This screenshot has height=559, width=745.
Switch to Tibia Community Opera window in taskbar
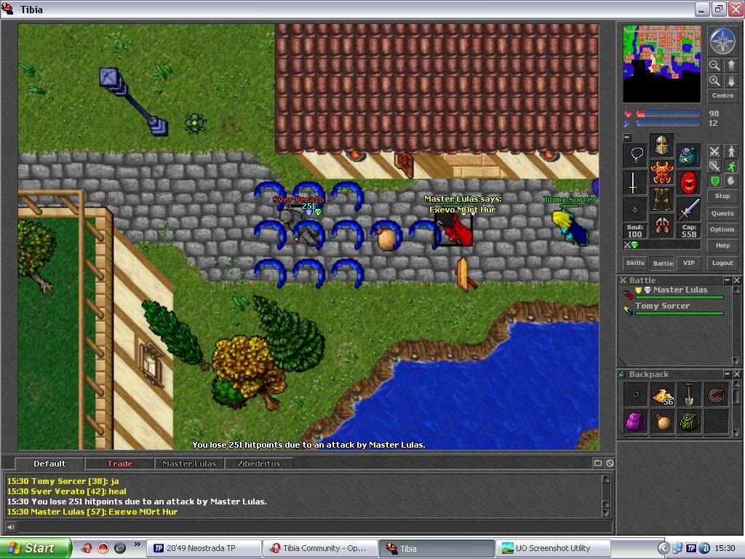[320, 548]
